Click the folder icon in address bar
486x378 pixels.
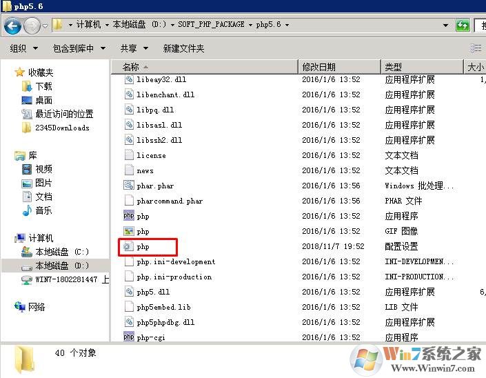[x=57, y=25]
